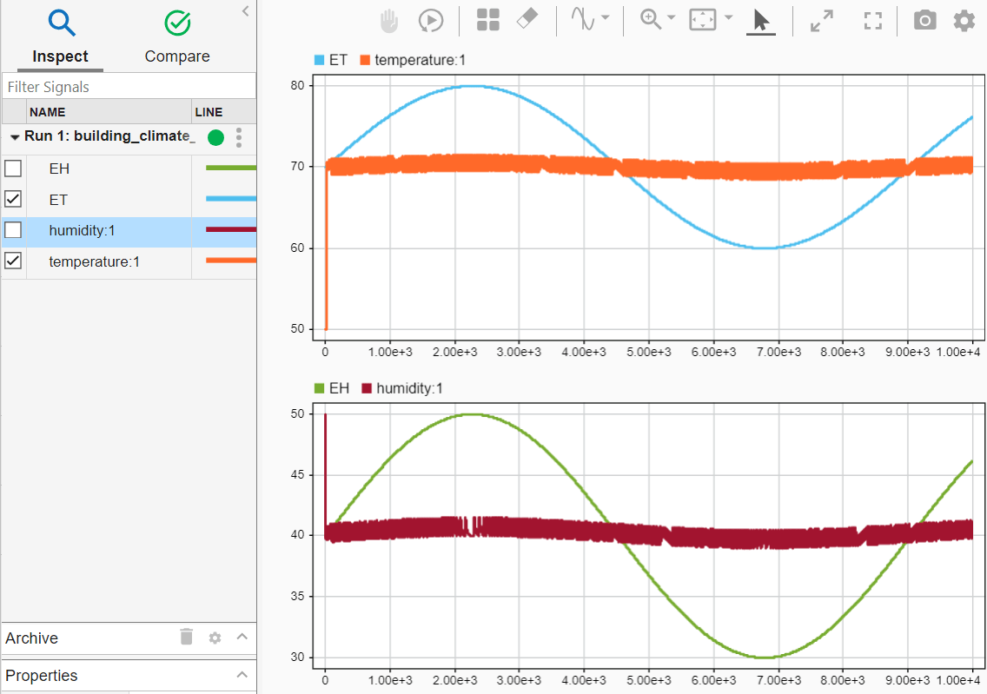
Task: Open the Replay controls
Action: point(431,20)
